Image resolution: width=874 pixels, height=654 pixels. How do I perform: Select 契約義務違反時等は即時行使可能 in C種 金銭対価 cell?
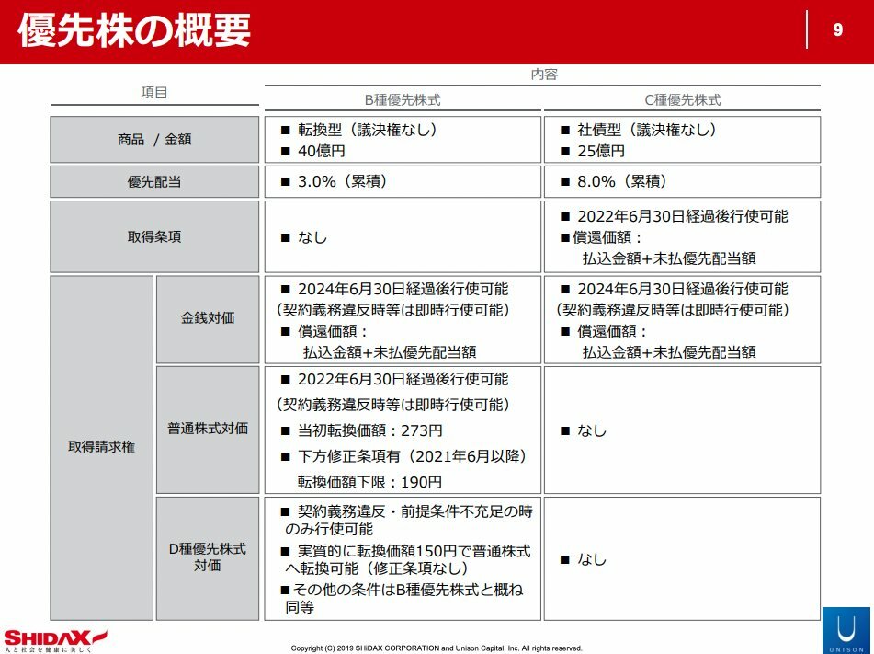coord(673,310)
